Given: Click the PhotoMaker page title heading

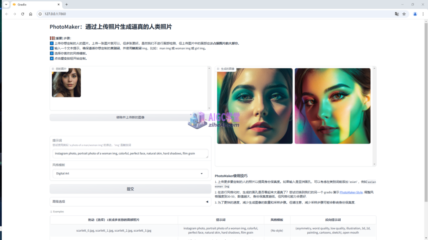Looking at the screenshot, I should click(x=110, y=27).
